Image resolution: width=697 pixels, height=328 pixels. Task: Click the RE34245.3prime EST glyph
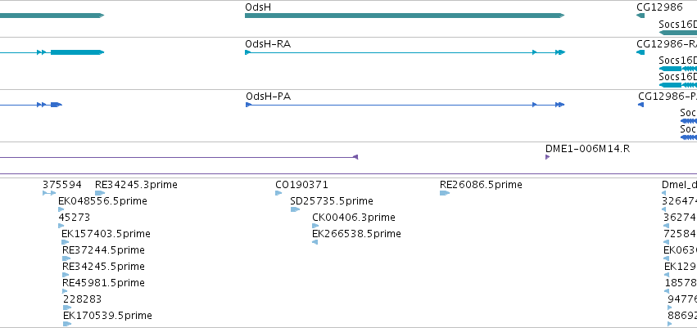(100, 193)
